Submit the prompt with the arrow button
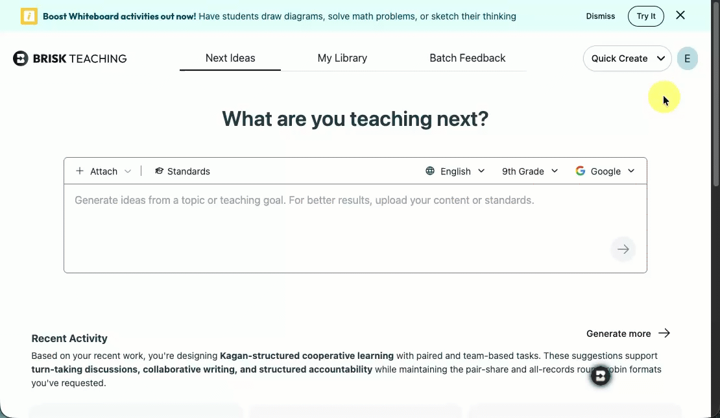The height and width of the screenshot is (418, 720). 623,249
